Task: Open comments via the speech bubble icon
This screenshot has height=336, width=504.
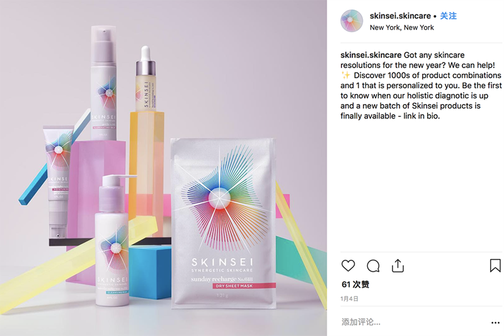Action: coord(373,266)
